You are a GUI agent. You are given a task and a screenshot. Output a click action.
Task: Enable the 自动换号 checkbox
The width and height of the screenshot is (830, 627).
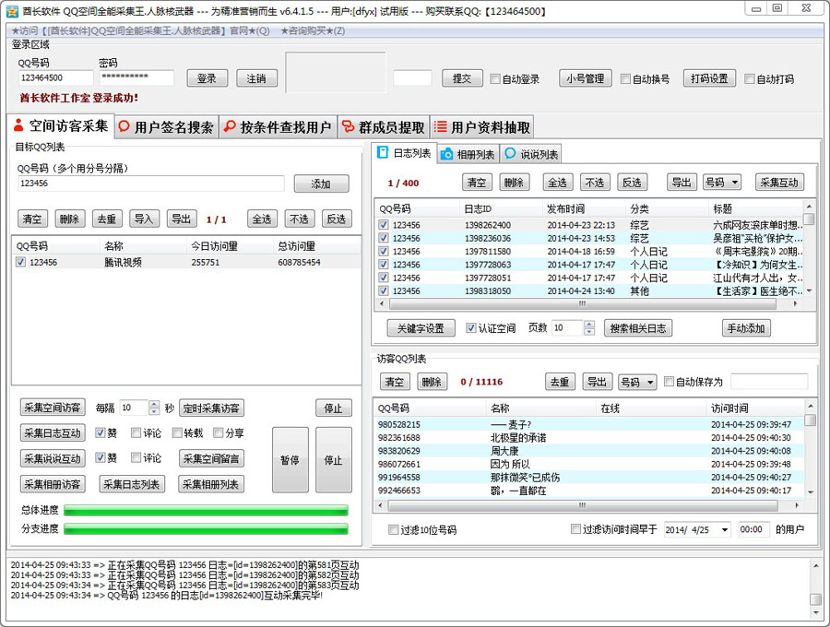pyautogui.click(x=625, y=79)
